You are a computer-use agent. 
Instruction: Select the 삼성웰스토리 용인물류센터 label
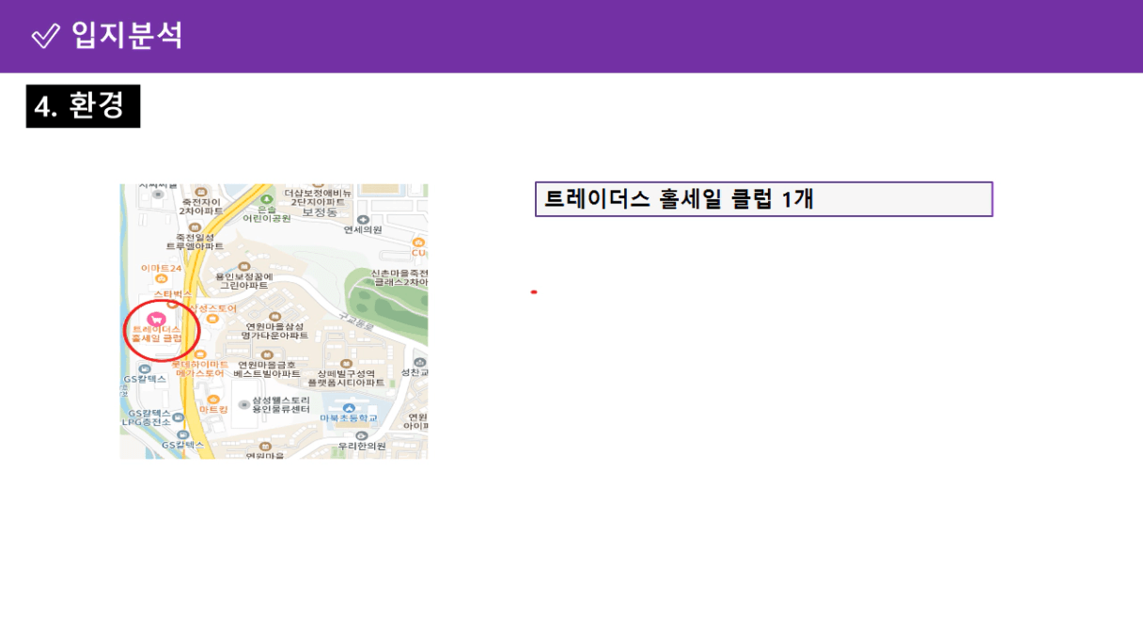(280, 404)
